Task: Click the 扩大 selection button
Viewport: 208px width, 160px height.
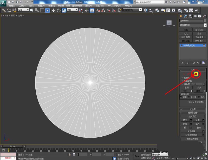Action: click(199, 88)
